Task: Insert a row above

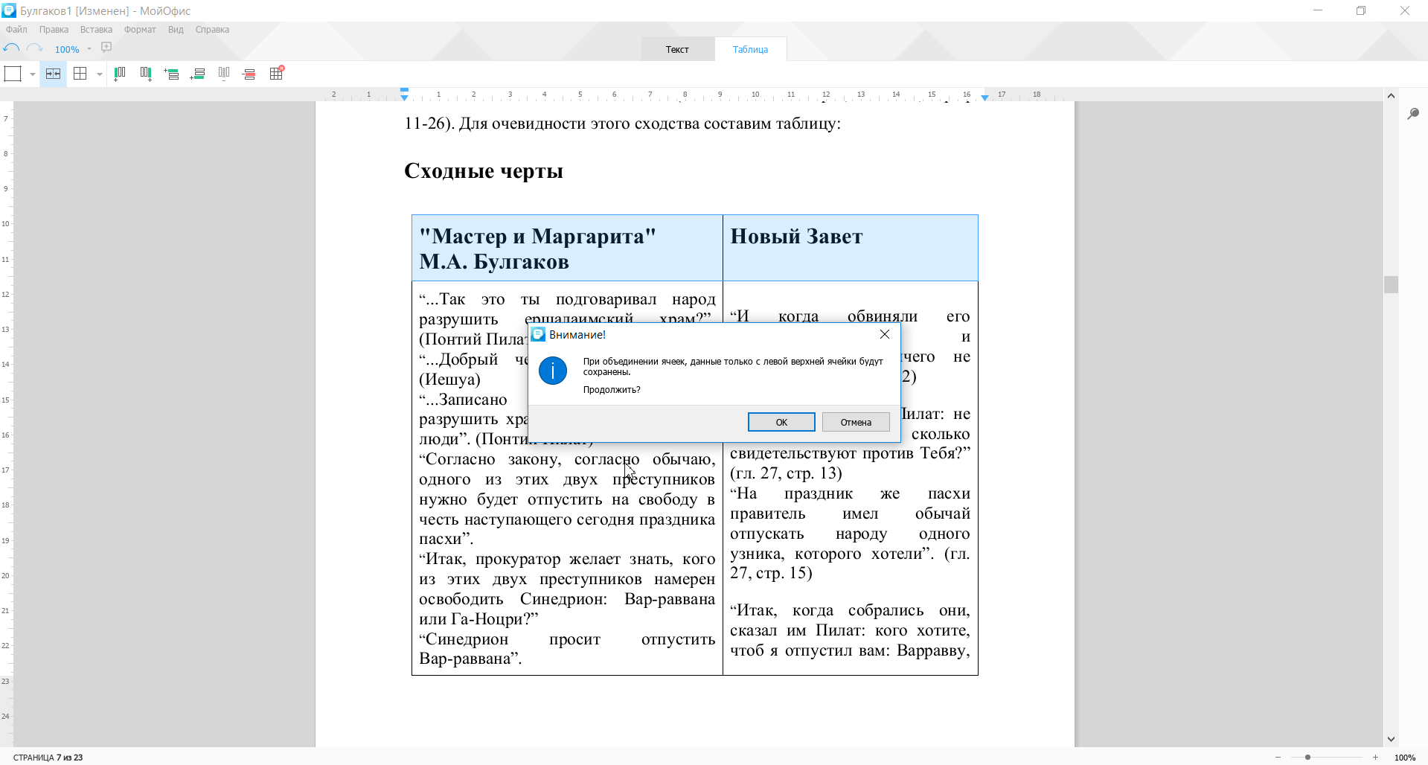Action: pyautogui.click(x=172, y=74)
